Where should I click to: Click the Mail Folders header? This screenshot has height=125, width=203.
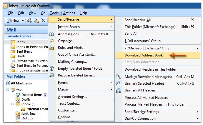[26, 76]
